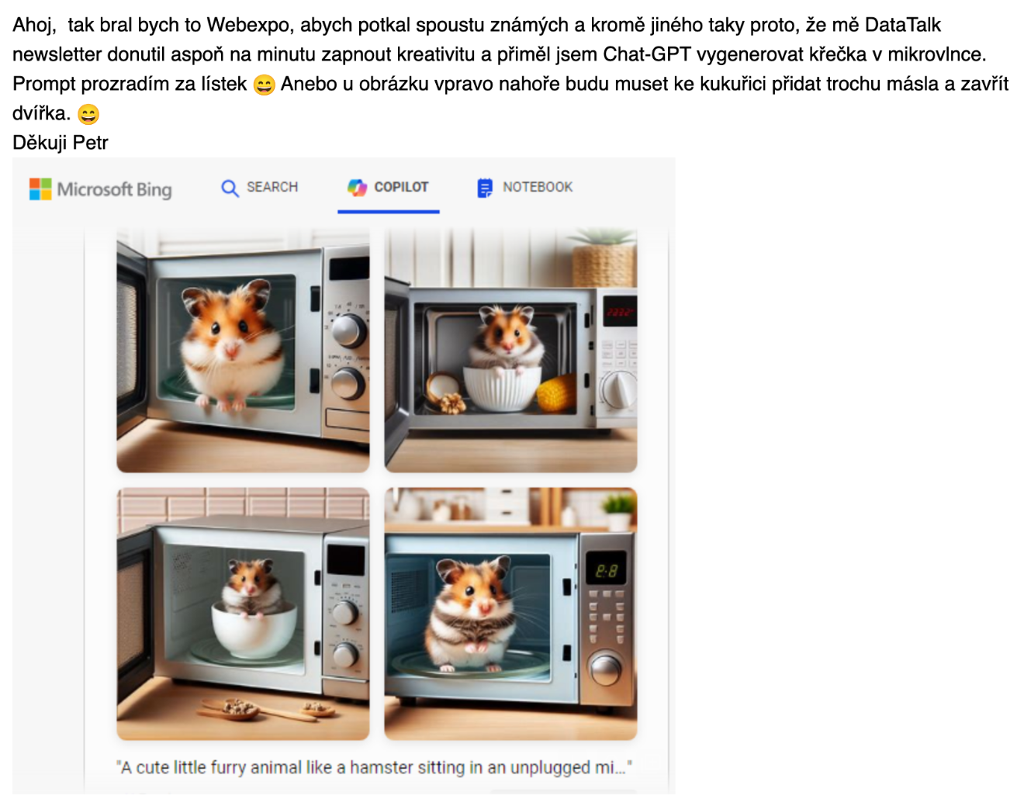This screenshot has height=806, width=1024.
Task: Open the SEARCH tab
Action: pyautogui.click(x=260, y=188)
